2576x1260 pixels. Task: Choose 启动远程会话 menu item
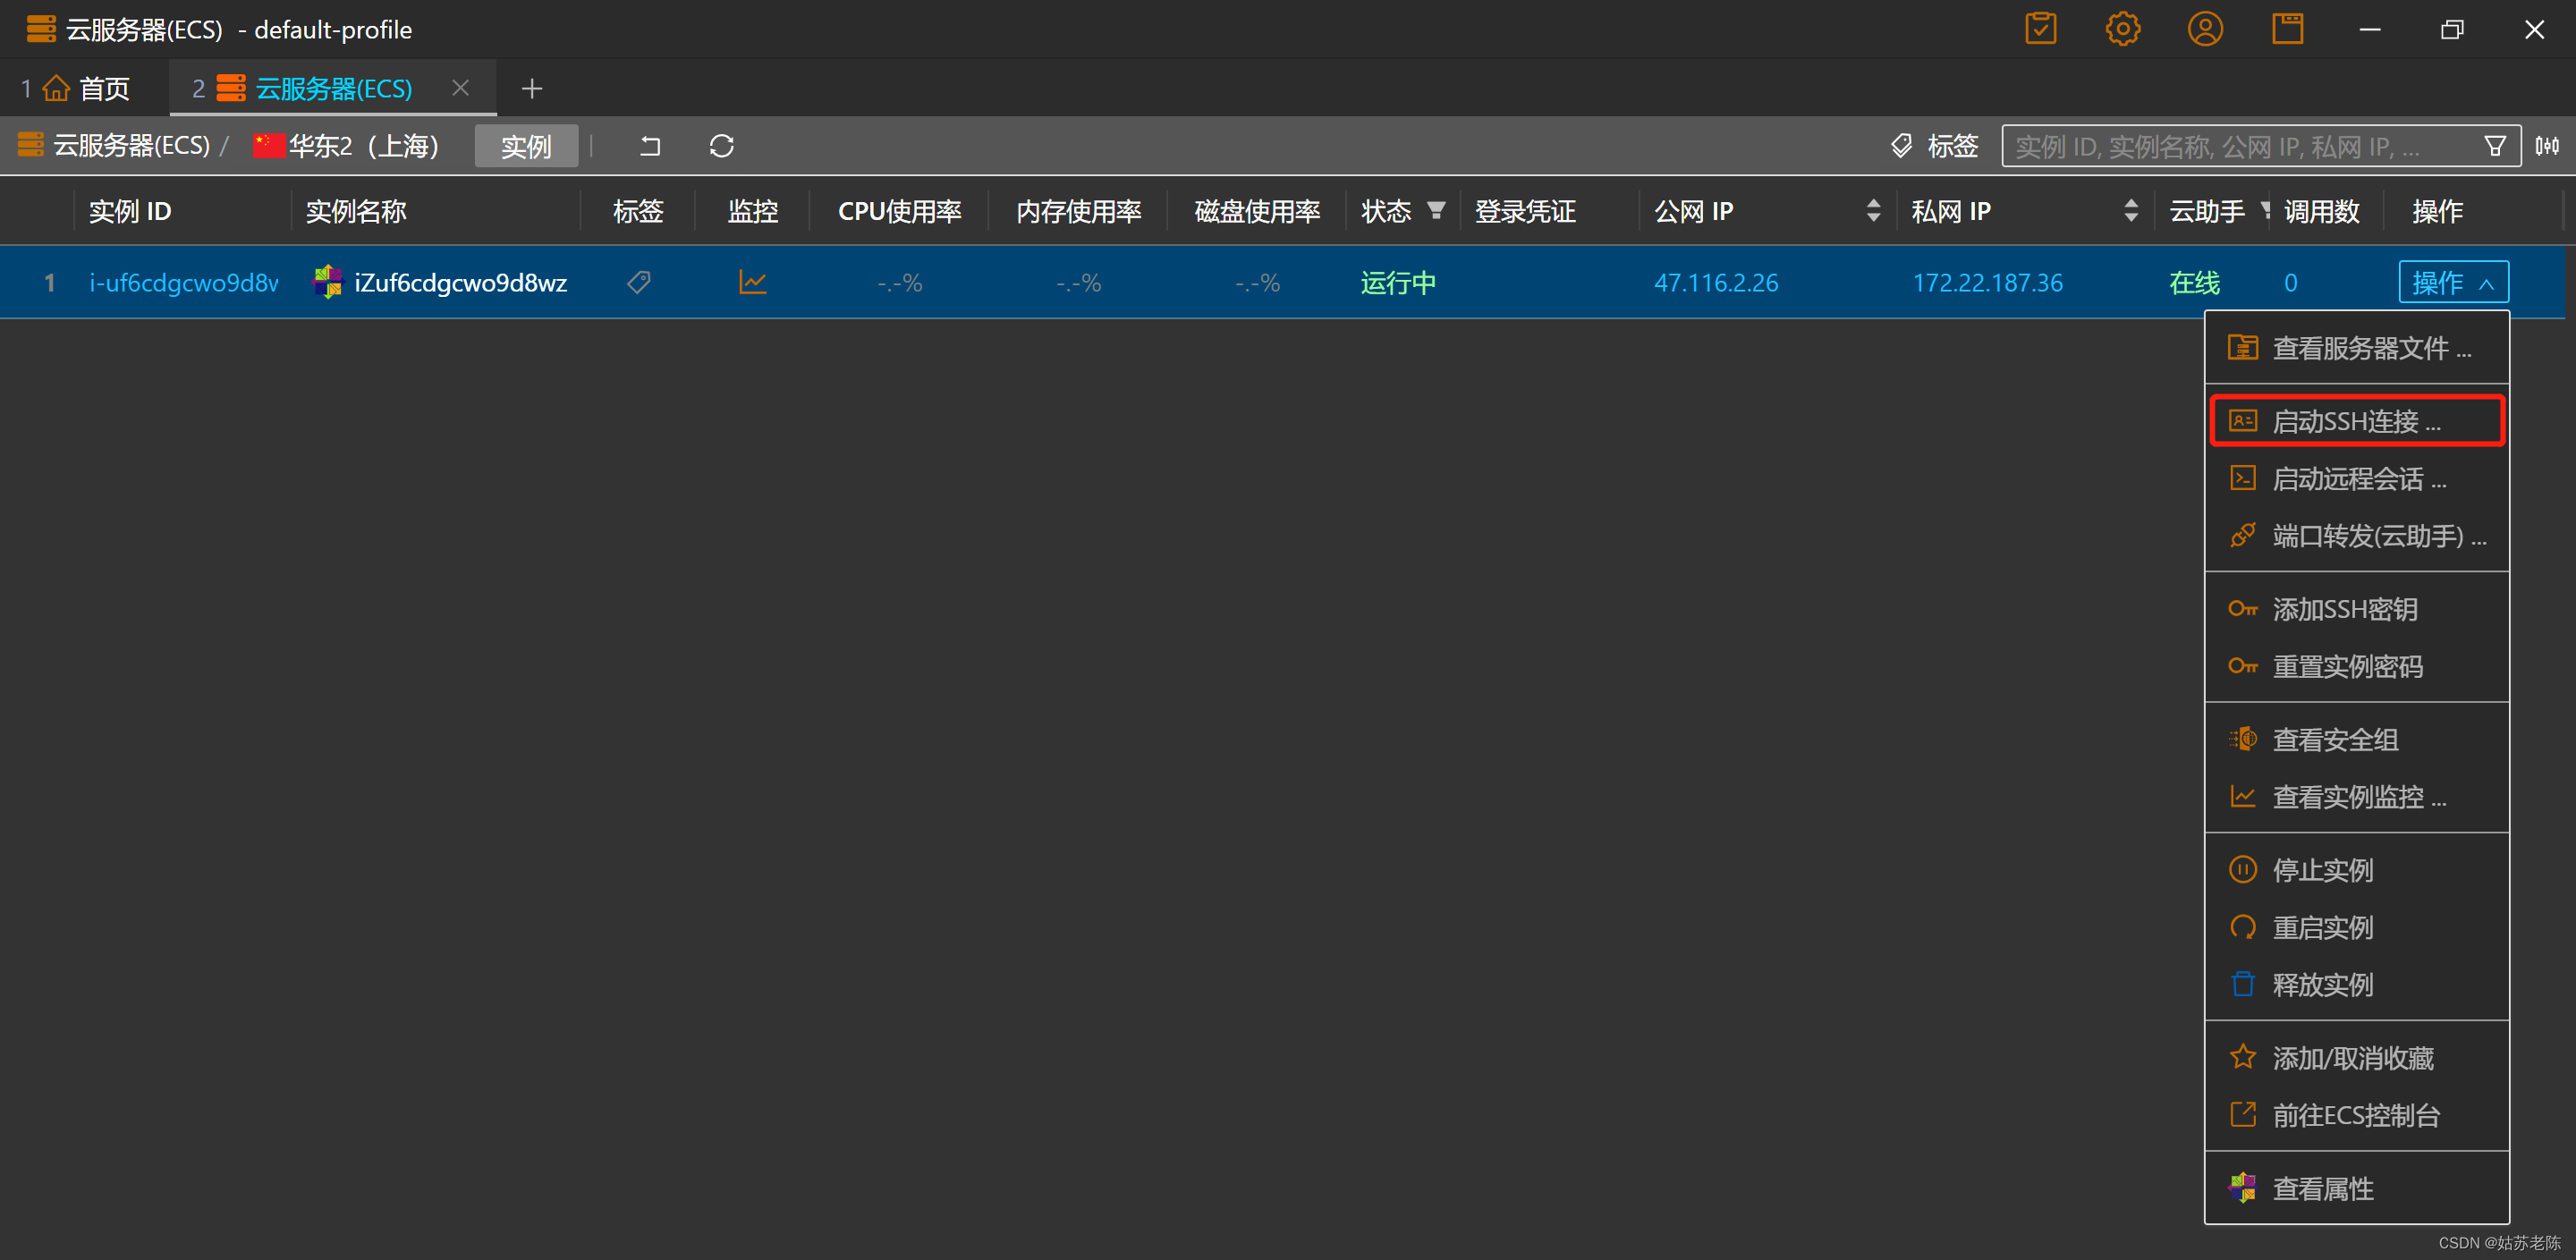[2357, 479]
